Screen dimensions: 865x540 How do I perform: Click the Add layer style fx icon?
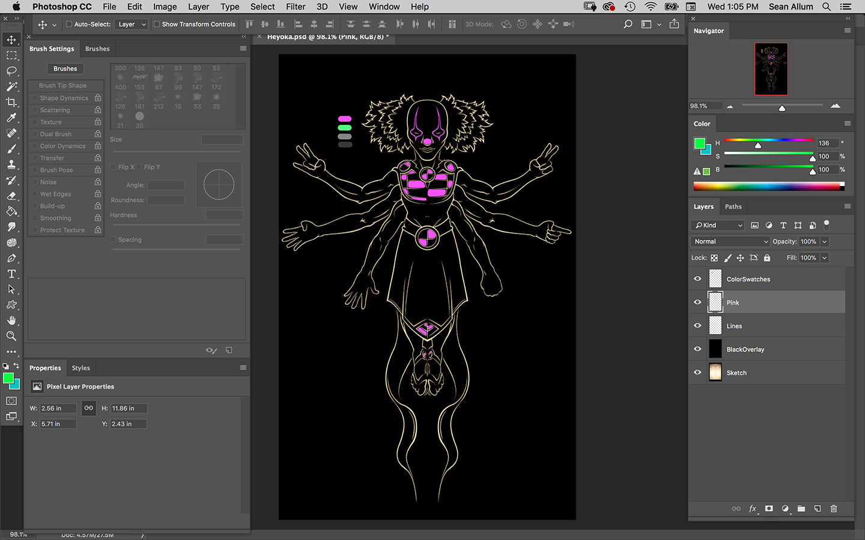pyautogui.click(x=753, y=508)
